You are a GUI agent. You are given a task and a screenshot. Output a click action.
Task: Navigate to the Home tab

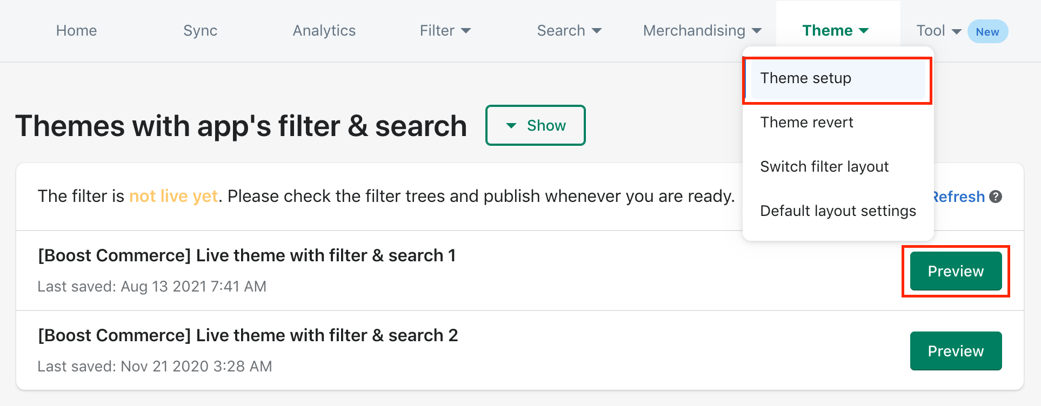[76, 31]
